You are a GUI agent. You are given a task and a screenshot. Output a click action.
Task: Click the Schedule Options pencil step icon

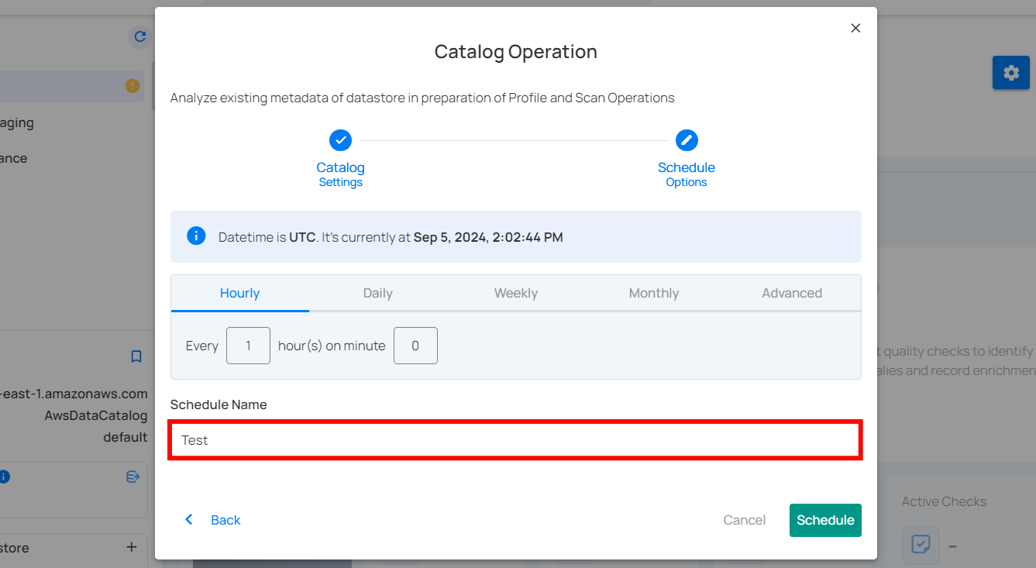tap(687, 140)
